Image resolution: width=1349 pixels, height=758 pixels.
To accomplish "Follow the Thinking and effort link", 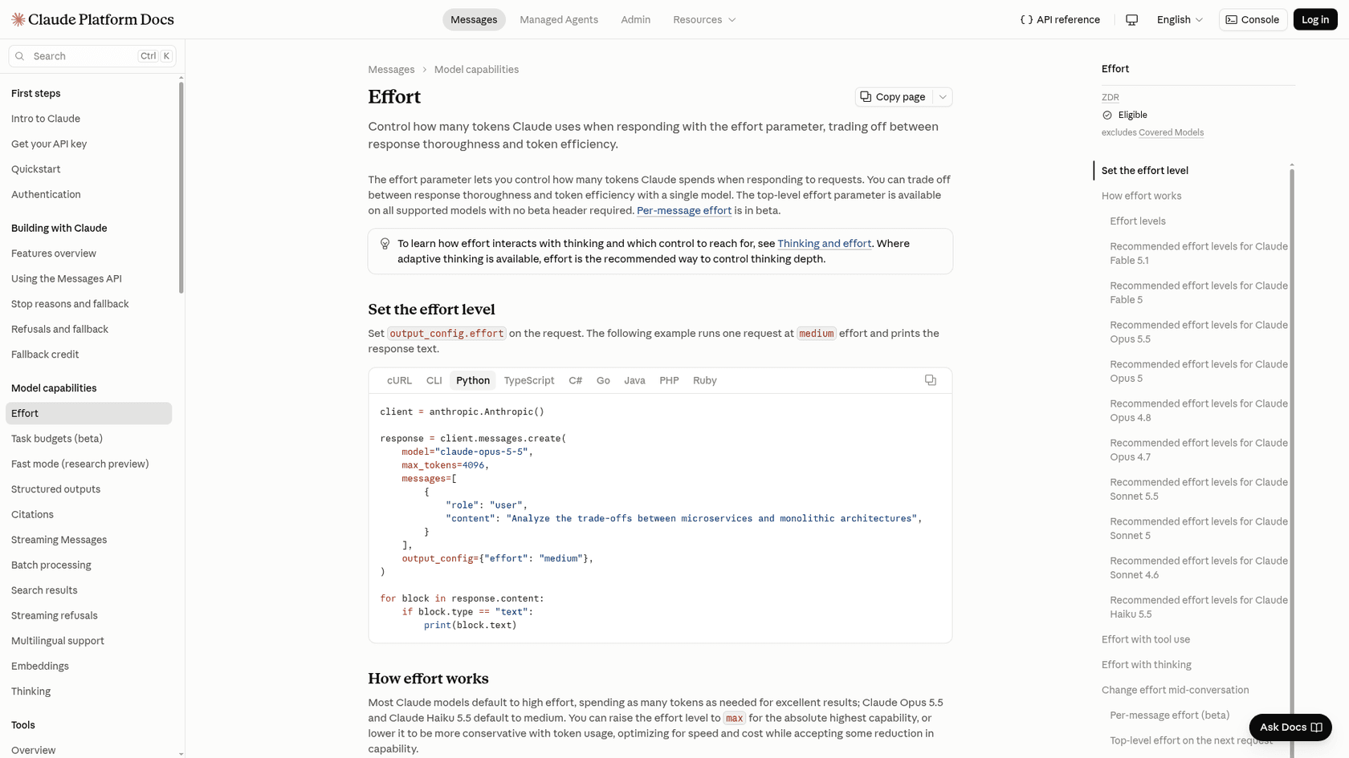I will point(824,243).
